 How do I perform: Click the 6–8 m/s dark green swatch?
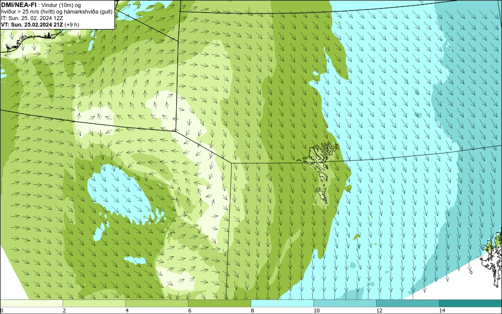(x=220, y=303)
